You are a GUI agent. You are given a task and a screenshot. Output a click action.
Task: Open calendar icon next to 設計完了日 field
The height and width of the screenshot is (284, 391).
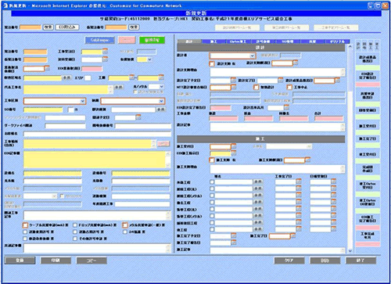coord(280,81)
